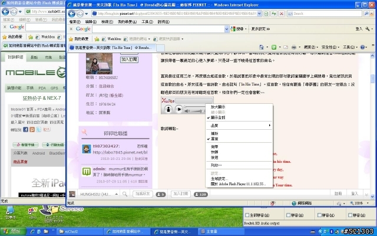Click the search magnifier icon in IE

point(366,14)
